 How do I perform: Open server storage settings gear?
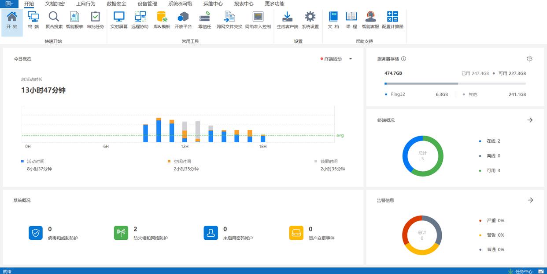529,59
